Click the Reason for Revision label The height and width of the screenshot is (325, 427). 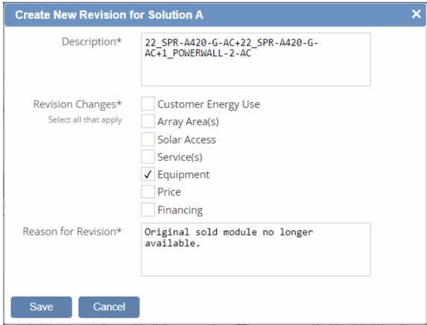pyautogui.click(x=72, y=232)
